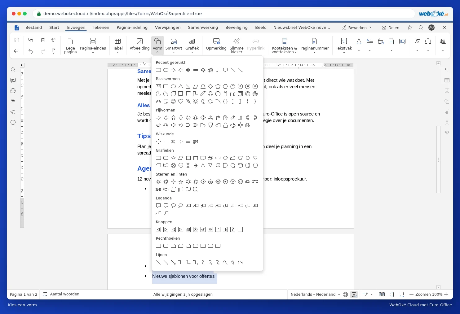Cut selection with the scissors icon
The height and width of the screenshot is (314, 460).
[54, 40]
